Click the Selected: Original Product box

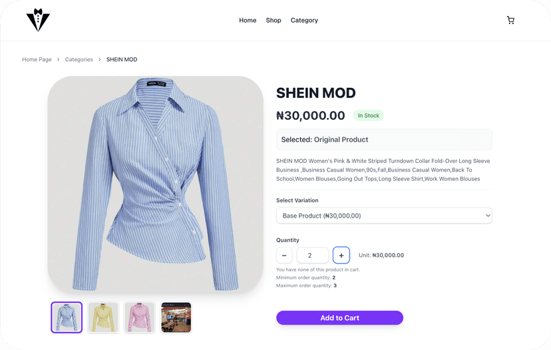point(384,140)
